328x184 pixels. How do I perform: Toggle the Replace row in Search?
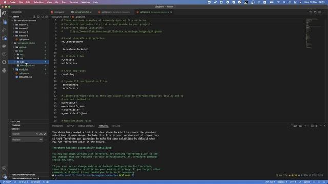coord(10,136)
